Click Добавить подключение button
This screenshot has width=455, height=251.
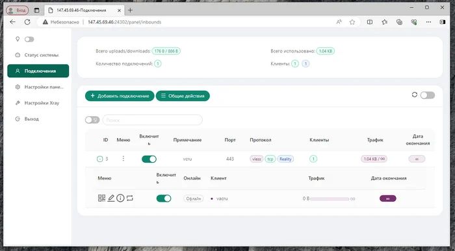[120, 96]
